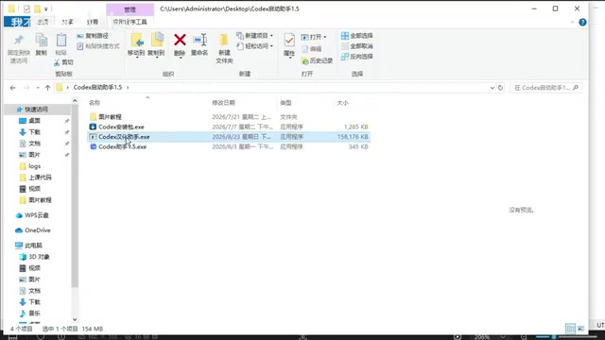The width and height of the screenshot is (605, 340).
Task: Sort by the Name (名称) column header
Action: point(95,103)
